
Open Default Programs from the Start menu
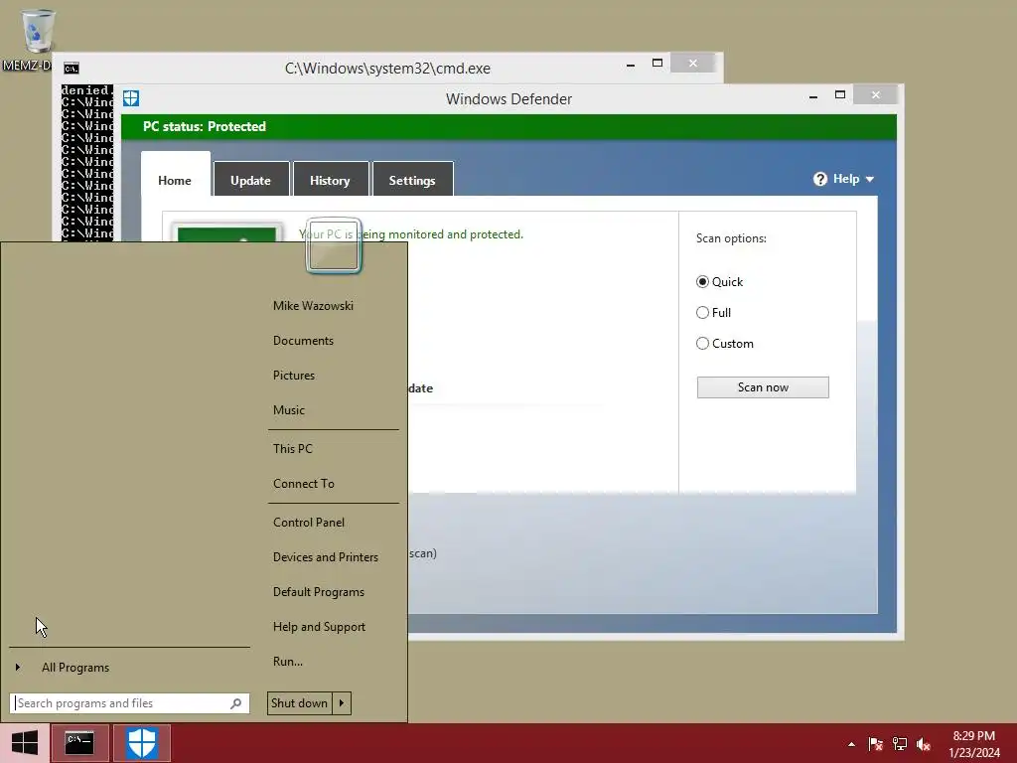319,592
